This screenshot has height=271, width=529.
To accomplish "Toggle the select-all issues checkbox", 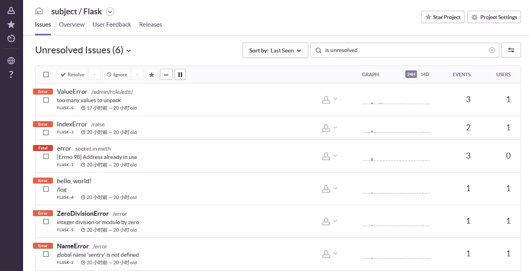I will point(46,75).
